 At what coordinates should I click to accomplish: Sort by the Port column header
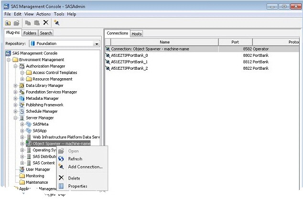(235, 42)
